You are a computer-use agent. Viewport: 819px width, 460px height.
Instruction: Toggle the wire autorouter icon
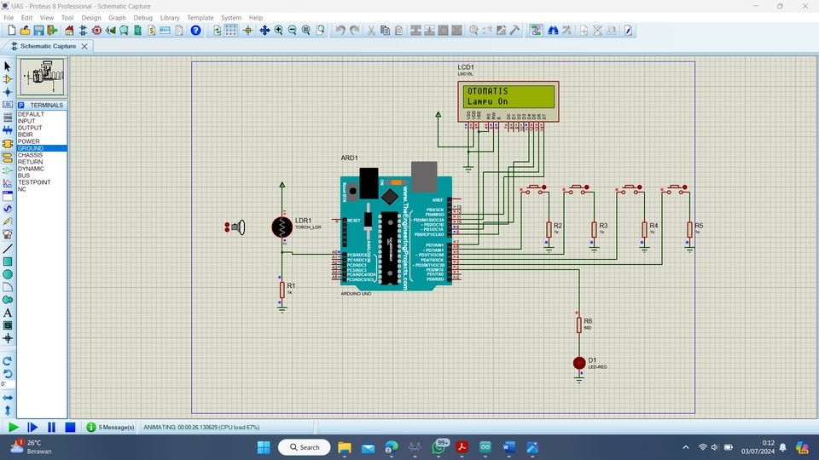coord(536,31)
